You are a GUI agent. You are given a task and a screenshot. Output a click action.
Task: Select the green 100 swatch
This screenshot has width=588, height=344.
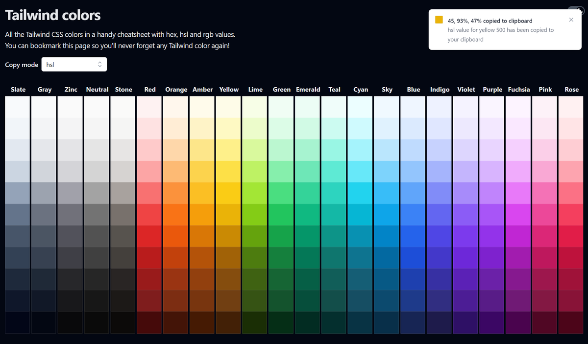282,128
